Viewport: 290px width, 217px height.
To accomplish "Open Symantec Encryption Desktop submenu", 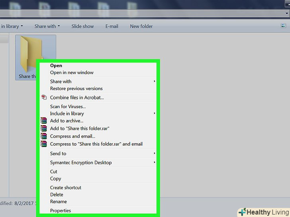I will point(98,163).
